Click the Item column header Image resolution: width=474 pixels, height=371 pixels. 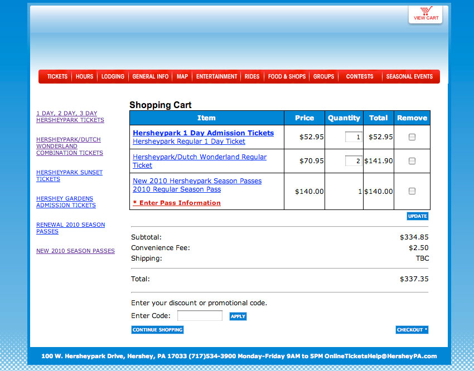click(x=206, y=118)
